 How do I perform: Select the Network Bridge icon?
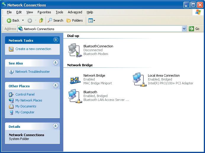[x=75, y=80]
